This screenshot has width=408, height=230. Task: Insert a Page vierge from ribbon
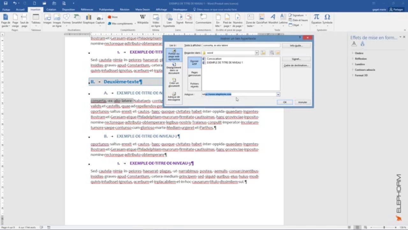[x=15, y=20]
